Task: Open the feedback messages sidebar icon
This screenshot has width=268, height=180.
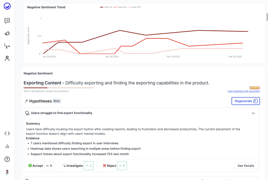Action: [7, 21]
